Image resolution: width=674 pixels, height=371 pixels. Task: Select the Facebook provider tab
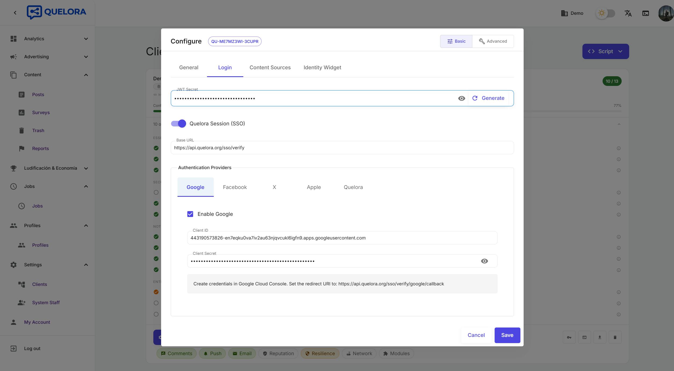pos(235,187)
